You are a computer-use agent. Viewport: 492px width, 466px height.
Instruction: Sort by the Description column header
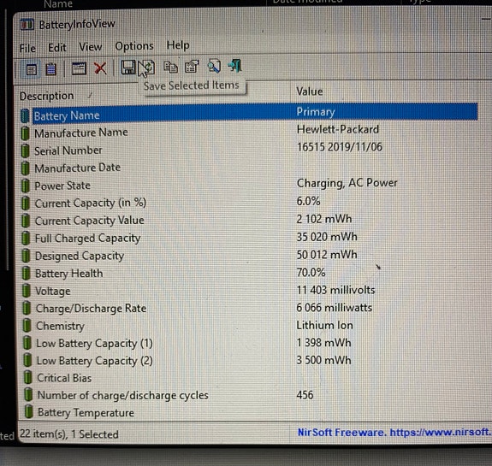point(46,96)
